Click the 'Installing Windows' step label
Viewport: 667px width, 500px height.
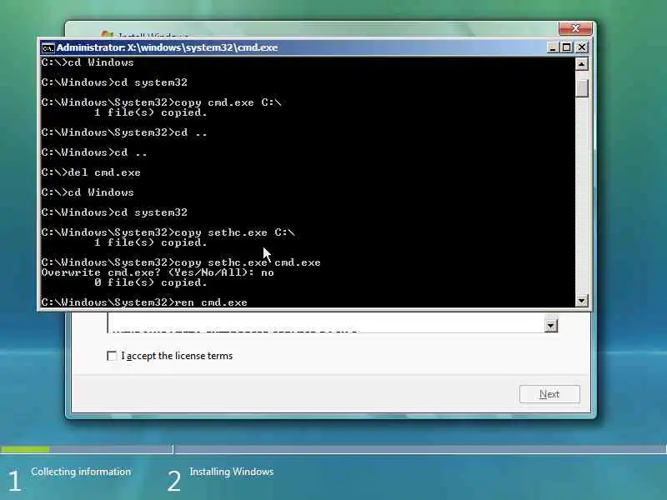tap(232, 472)
